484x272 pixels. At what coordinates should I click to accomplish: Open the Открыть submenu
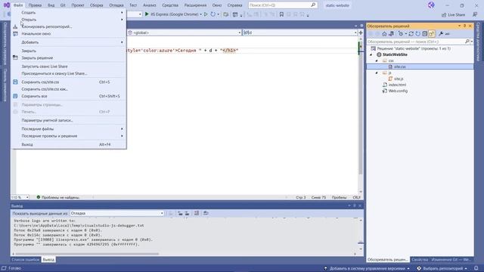69,20
